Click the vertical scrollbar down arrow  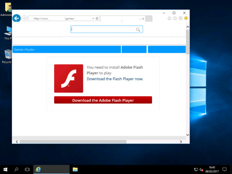[188, 135]
